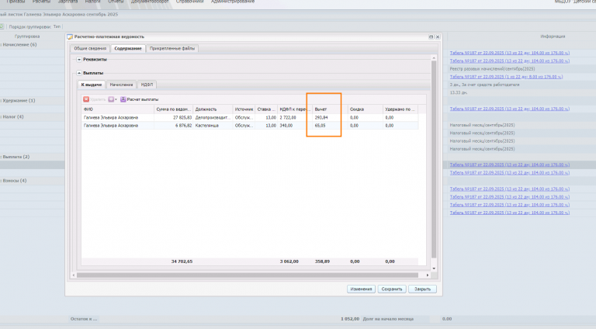The image size is (596, 329).
Task: Select Удержание (1) group in background window
Action: pyautogui.click(x=19, y=100)
